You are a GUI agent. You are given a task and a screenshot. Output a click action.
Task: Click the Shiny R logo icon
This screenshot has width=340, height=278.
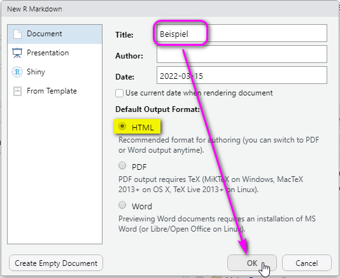(17, 72)
